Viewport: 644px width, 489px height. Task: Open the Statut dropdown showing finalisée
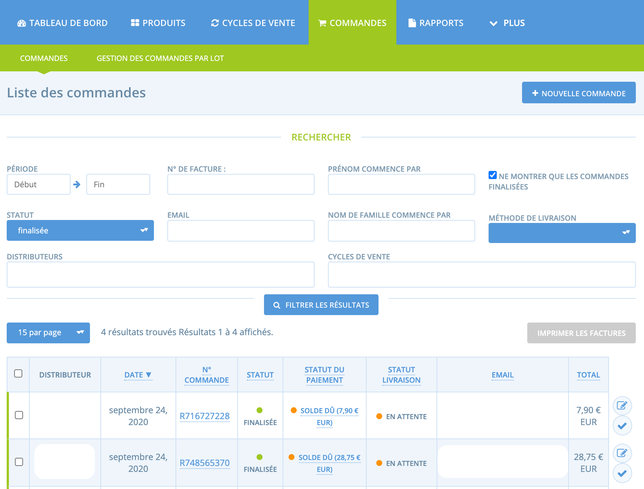(x=80, y=230)
